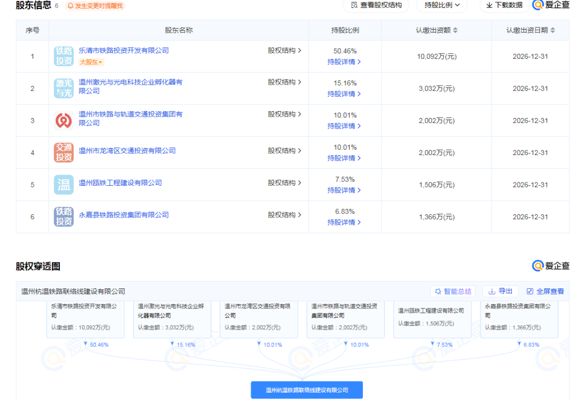This screenshot has height=400, width=572.
Task: Expand the 大股东 tag dropdown
Action: (x=91, y=62)
